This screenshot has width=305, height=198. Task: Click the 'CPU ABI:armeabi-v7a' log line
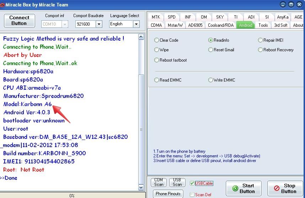32,88
